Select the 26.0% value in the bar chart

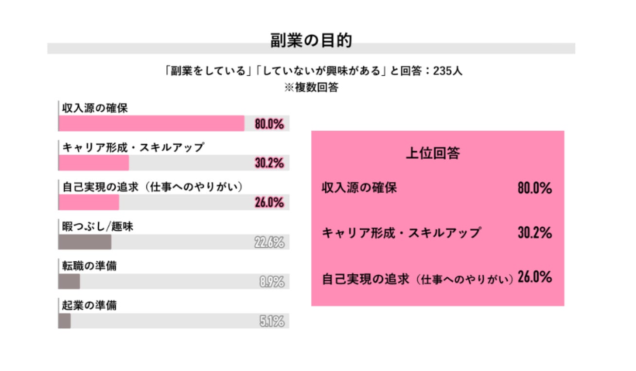click(269, 202)
